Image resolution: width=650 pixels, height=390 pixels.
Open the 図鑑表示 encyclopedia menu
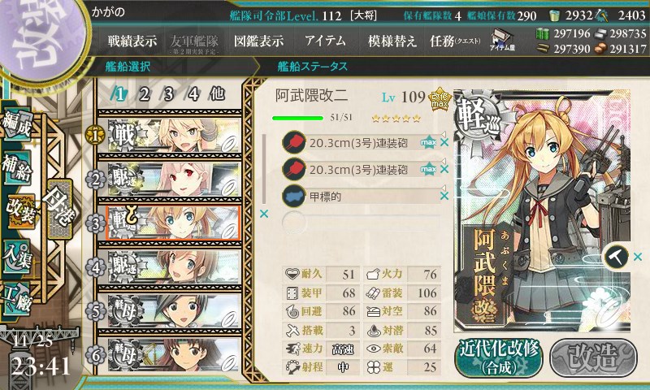tap(258, 41)
